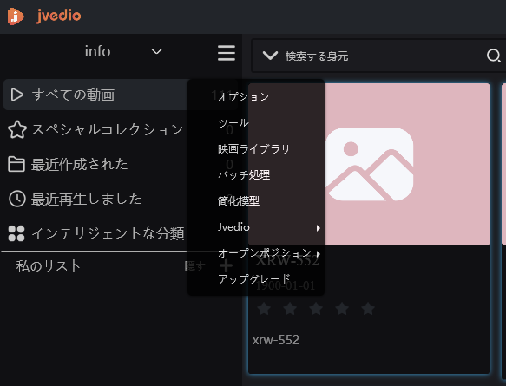Click the play icon beside すべての動画
This screenshot has height=386, width=506.
point(16,95)
